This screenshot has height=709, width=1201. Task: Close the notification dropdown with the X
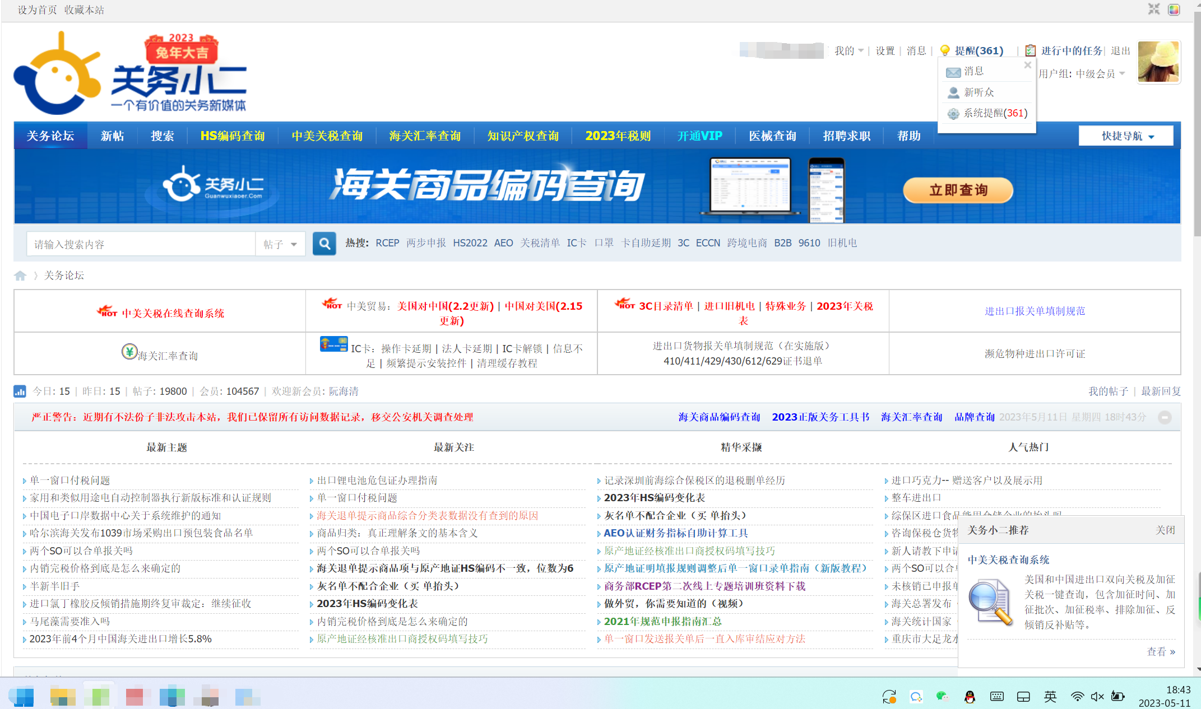pyautogui.click(x=1027, y=65)
